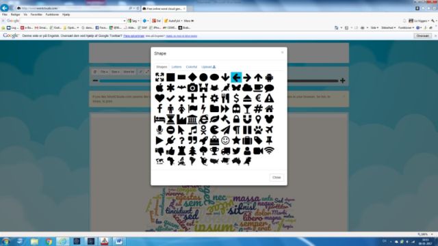Viewport: 438px width, 246px height.
Task: Select the star shape
Action: (x=236, y=140)
